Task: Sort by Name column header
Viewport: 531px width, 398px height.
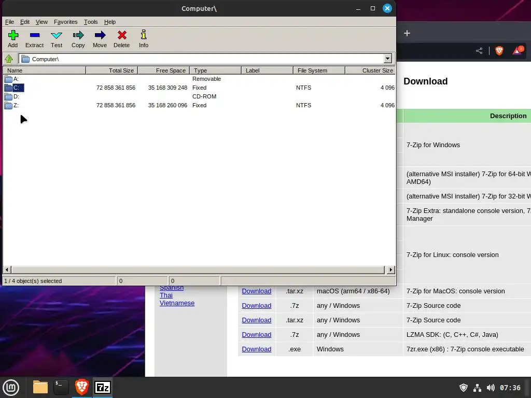Action: (45, 70)
